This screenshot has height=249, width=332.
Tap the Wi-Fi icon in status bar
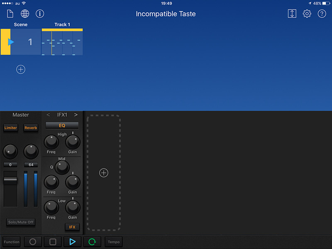tap(24, 3)
